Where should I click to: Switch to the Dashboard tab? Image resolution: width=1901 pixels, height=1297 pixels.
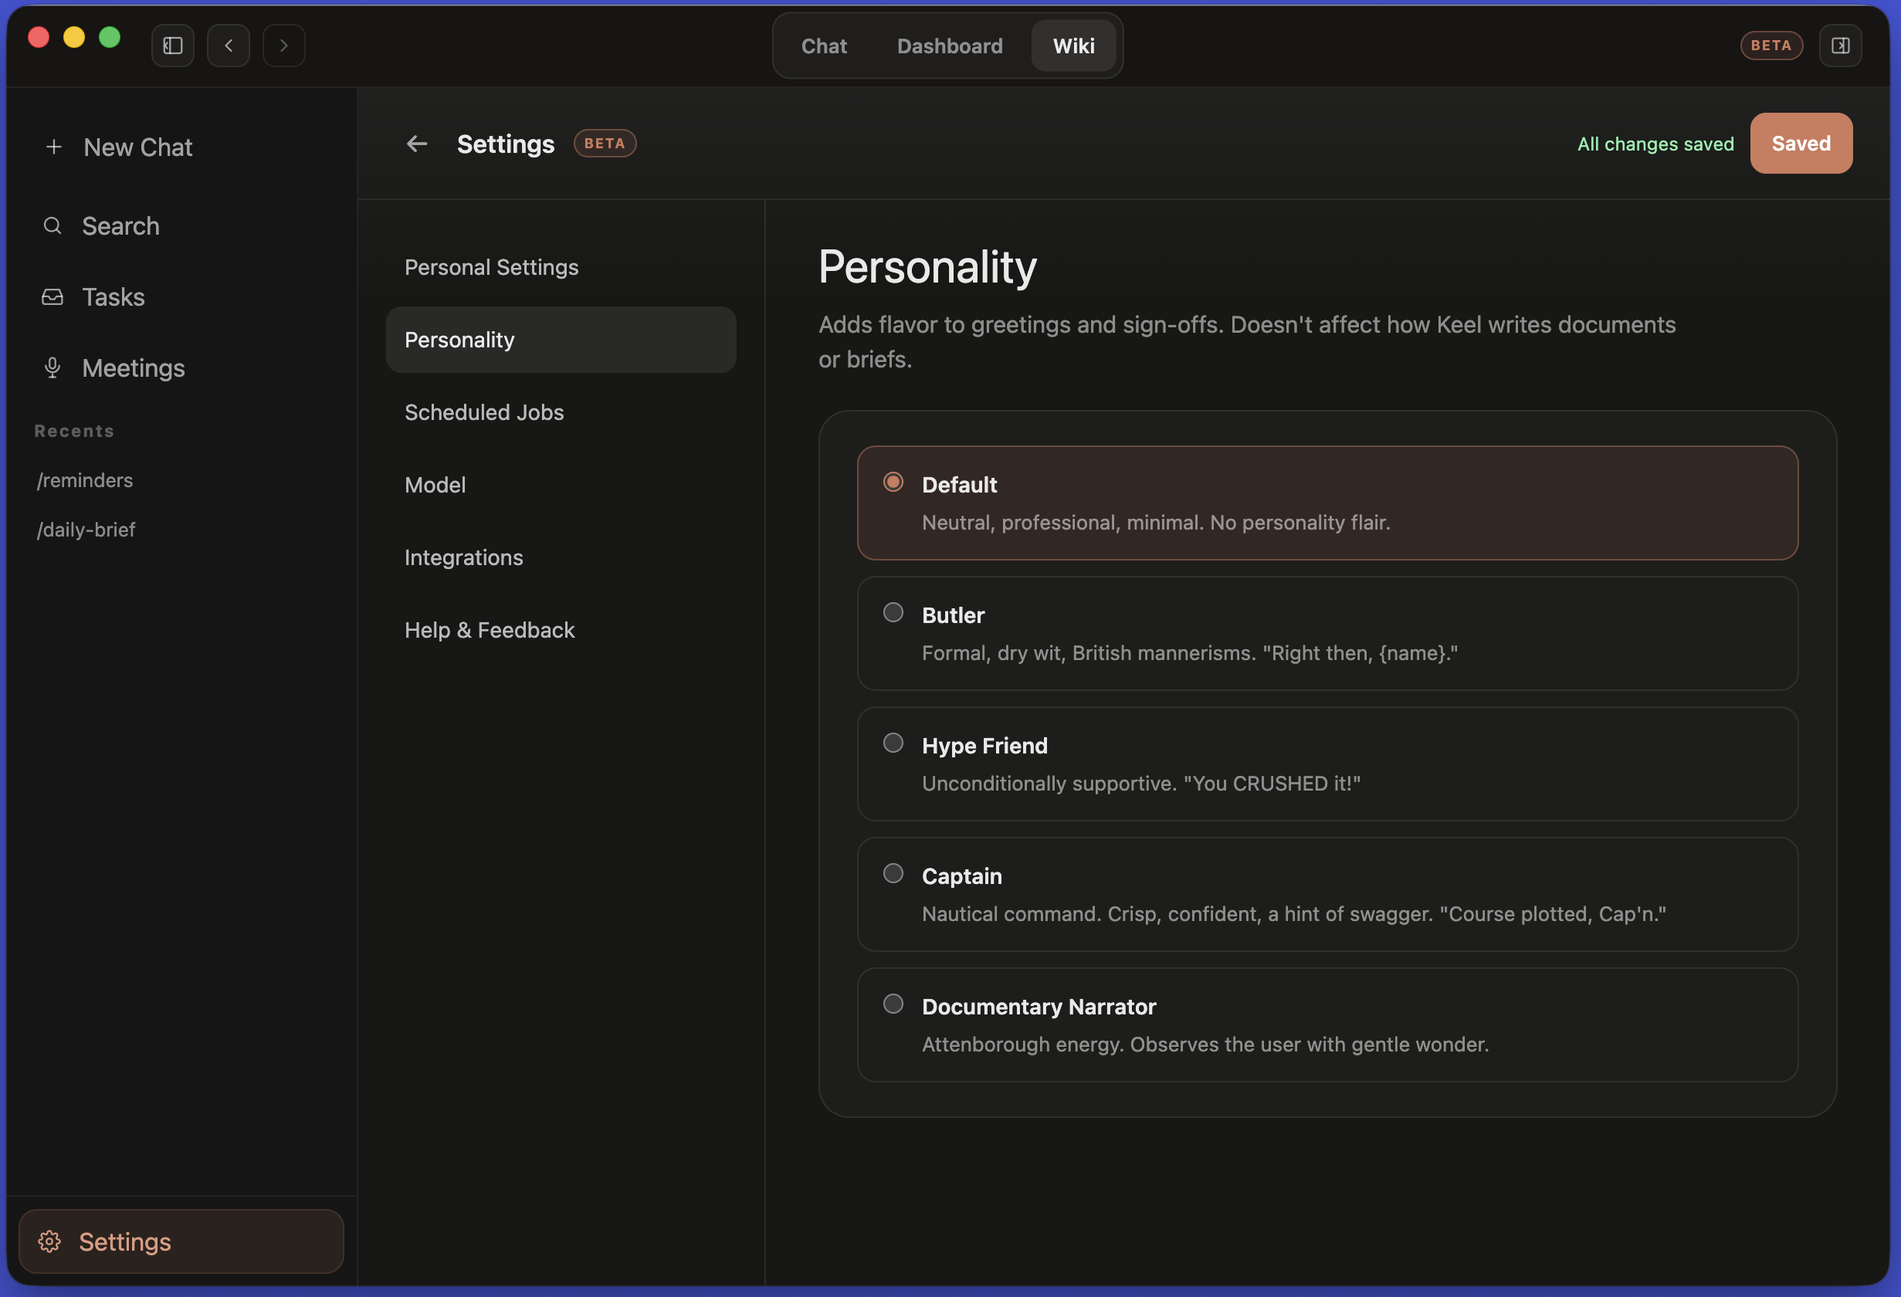pos(950,46)
